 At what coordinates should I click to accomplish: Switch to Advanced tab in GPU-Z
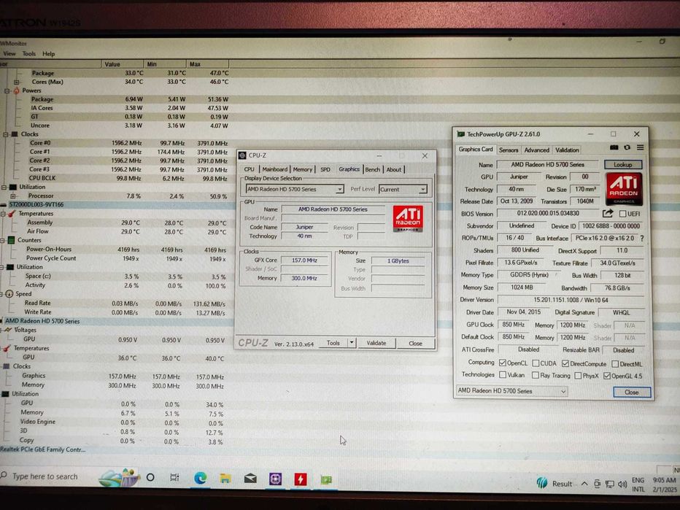point(536,150)
